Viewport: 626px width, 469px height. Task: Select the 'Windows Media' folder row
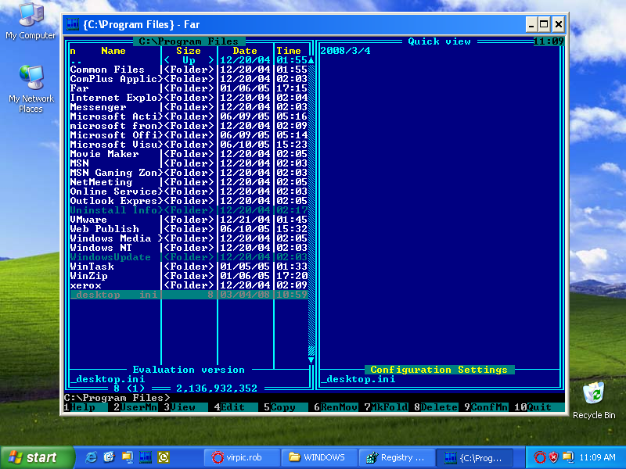pyautogui.click(x=189, y=238)
